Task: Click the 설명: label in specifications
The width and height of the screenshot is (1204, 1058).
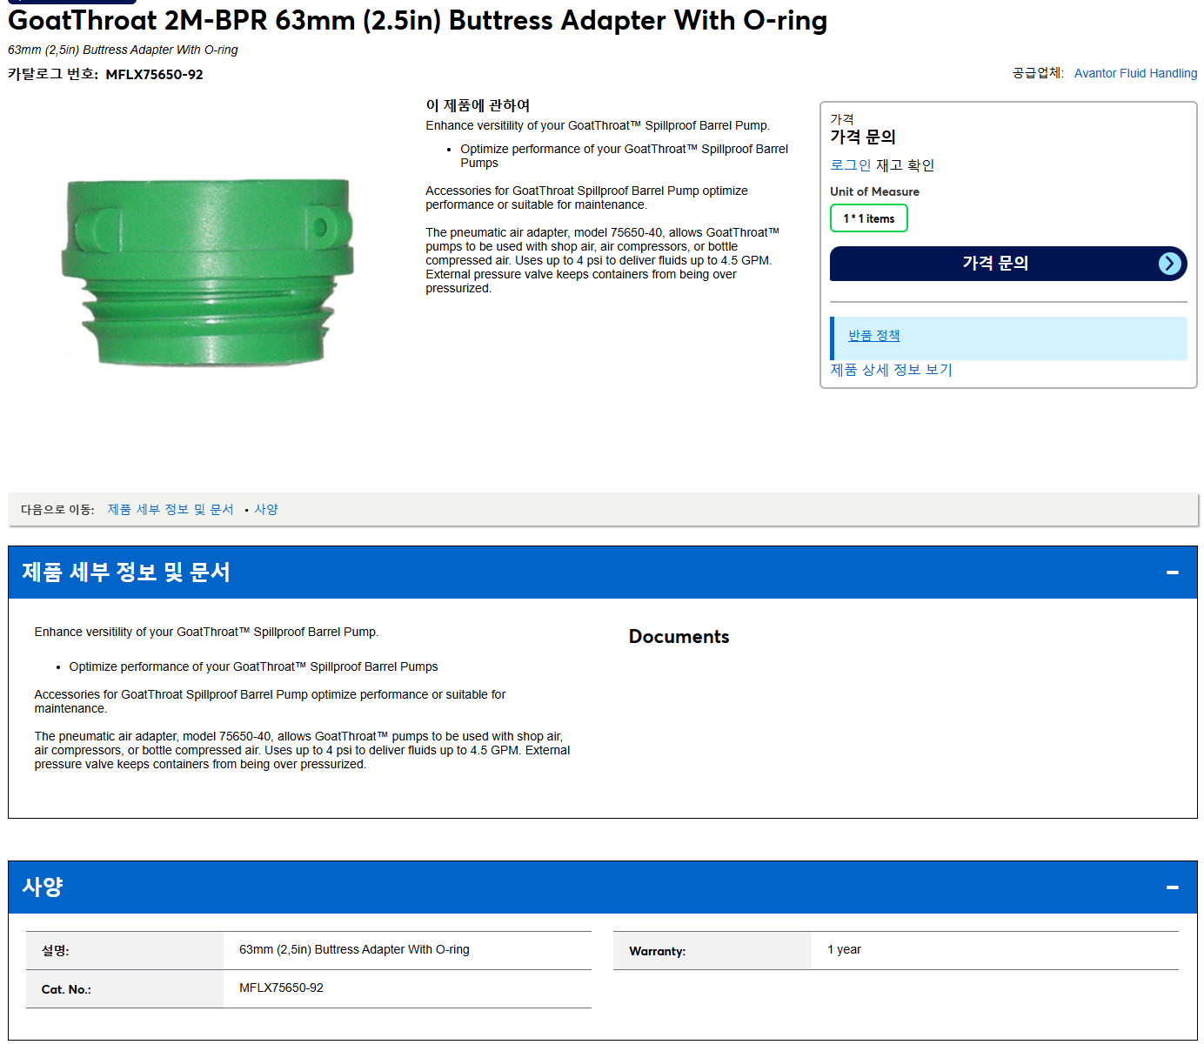Action: click(x=55, y=951)
